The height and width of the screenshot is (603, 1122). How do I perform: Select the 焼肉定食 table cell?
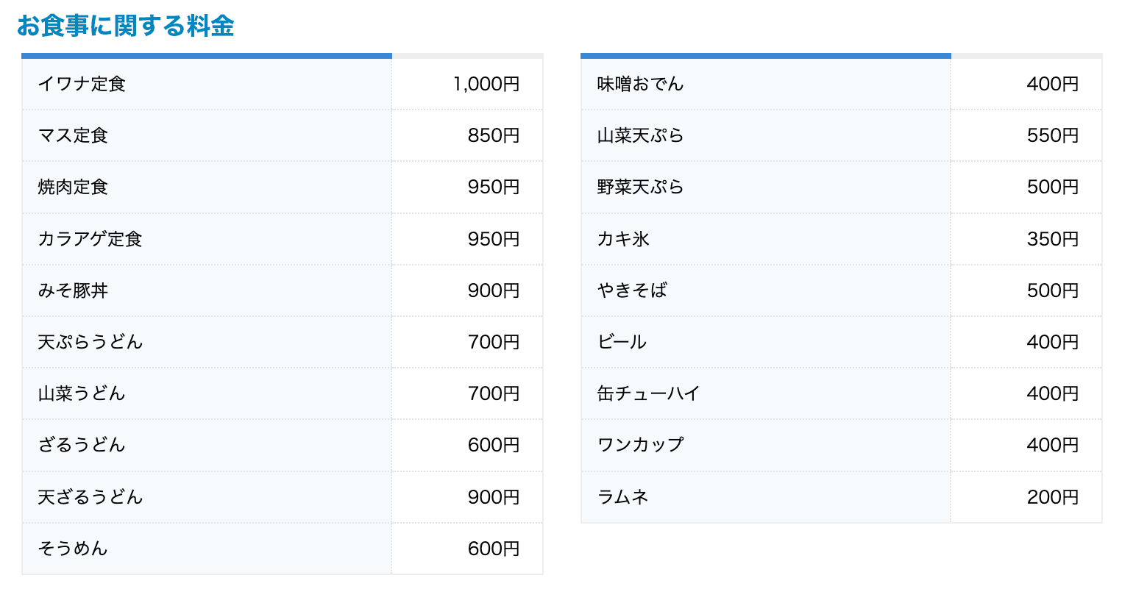[73, 188]
